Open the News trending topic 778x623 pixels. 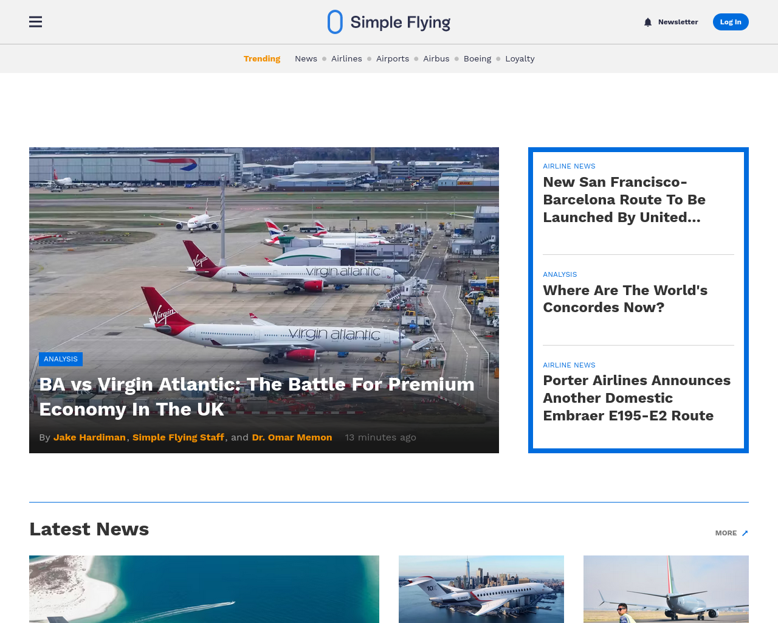click(306, 58)
